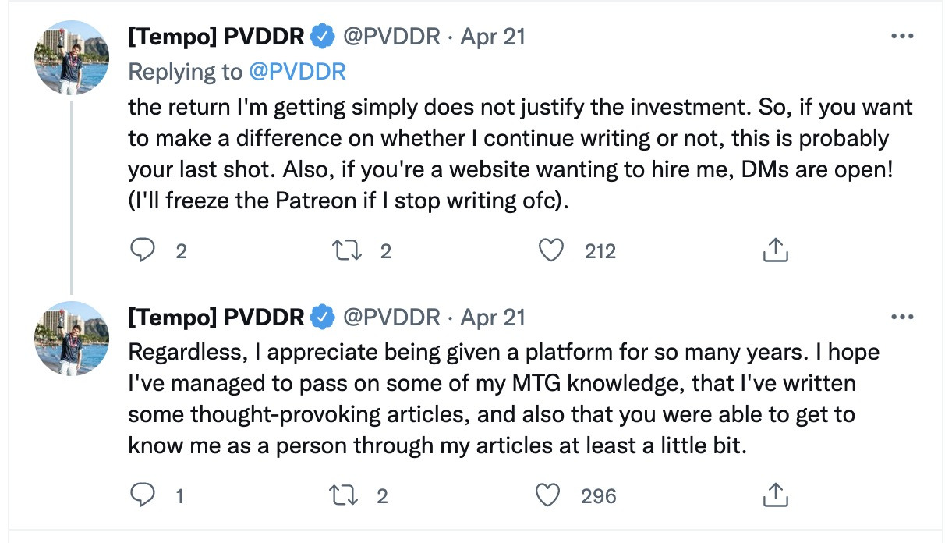
Task: Like the tweet with 212 likes
Action: 551,250
